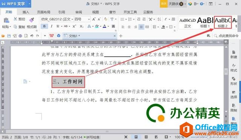
Task: Apply the 标题 2 style
Action: click(x=223, y=23)
